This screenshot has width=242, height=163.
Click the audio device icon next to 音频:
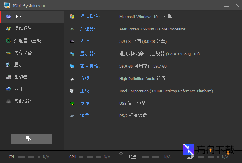click(72, 79)
